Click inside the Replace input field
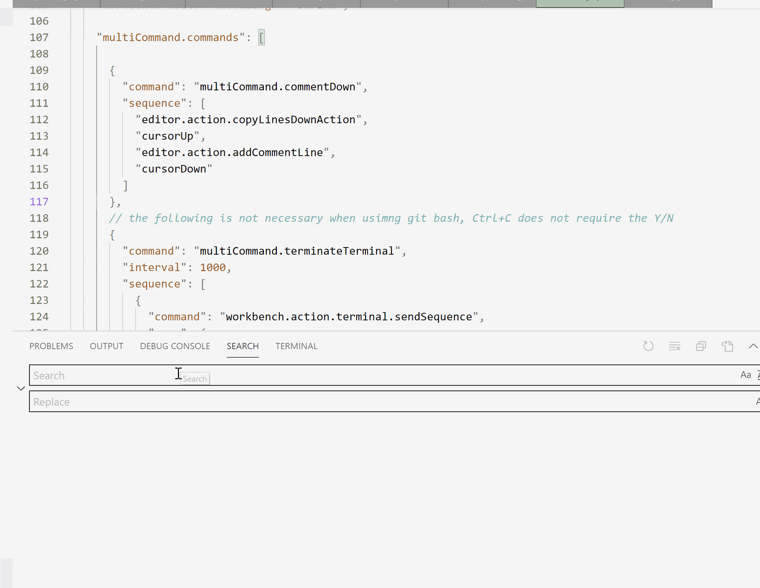This screenshot has height=588, width=760. tap(348, 402)
